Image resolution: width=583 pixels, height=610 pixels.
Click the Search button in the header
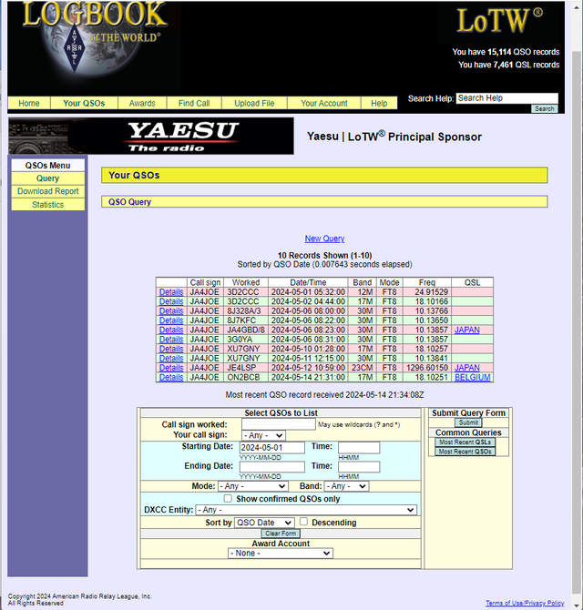(x=544, y=109)
